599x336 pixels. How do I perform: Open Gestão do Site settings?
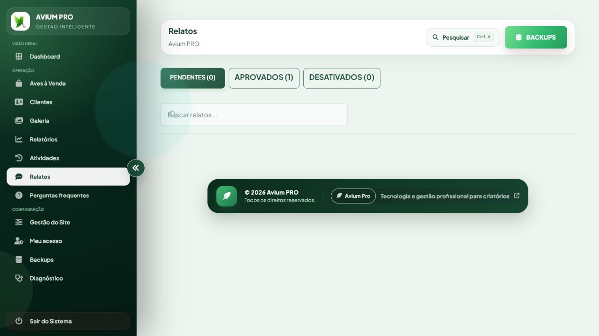tap(68, 222)
